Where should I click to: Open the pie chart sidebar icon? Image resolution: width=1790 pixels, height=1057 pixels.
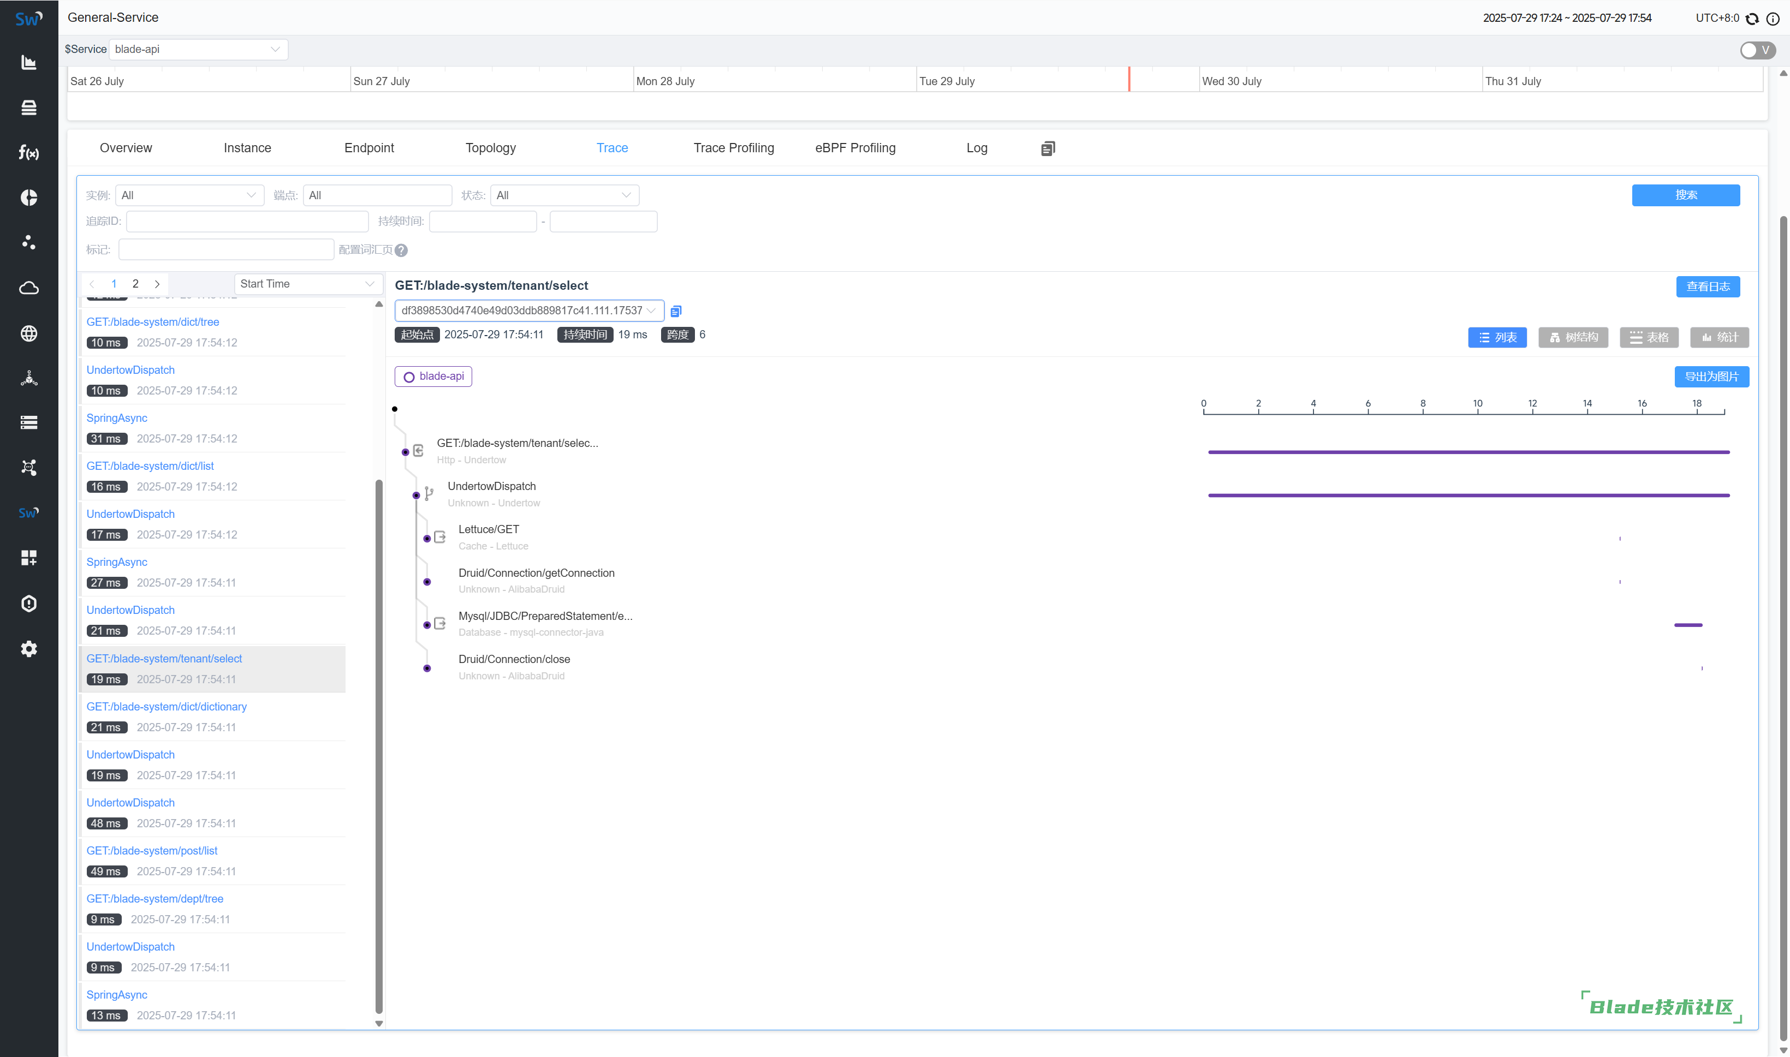[28, 198]
